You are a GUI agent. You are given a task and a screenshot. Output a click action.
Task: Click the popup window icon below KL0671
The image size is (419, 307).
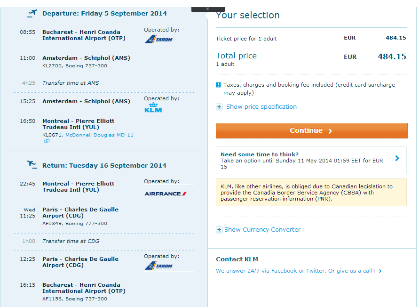click(47, 141)
